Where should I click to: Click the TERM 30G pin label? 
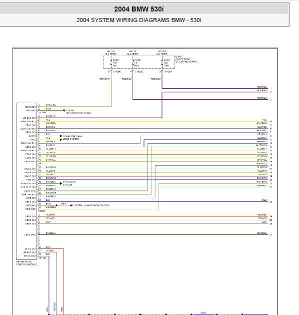[30, 107]
